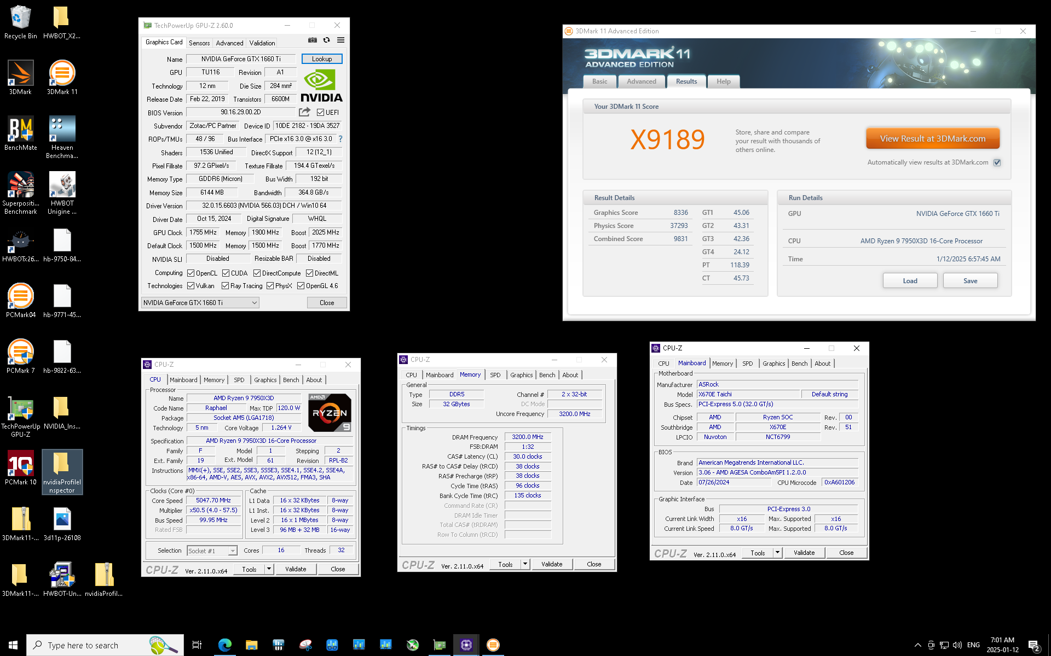Expand the Tools arrow in CPU-Z Memory window
Screen dimensions: 1051x656
[x=525, y=564]
